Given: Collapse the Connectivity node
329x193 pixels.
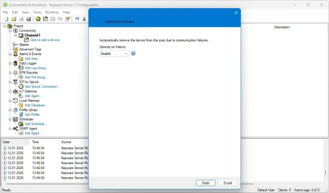Looking at the screenshot, I should (10, 30).
